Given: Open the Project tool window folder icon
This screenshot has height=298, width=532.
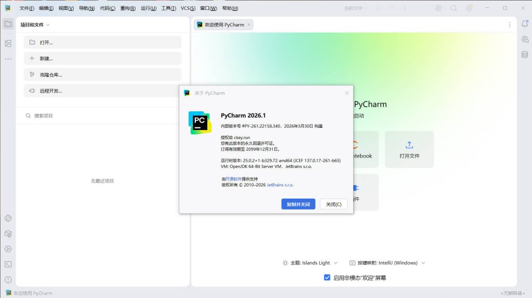Looking at the screenshot, I should tap(8, 24).
